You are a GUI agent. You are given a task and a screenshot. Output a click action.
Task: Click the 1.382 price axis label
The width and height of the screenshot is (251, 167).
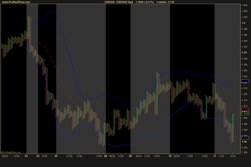tap(244, 77)
